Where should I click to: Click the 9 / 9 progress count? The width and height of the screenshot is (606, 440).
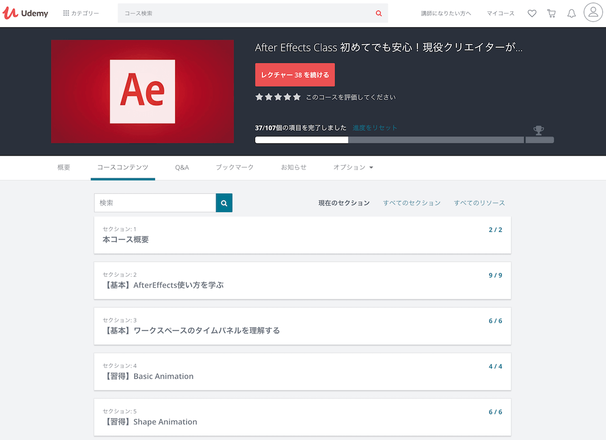click(495, 275)
